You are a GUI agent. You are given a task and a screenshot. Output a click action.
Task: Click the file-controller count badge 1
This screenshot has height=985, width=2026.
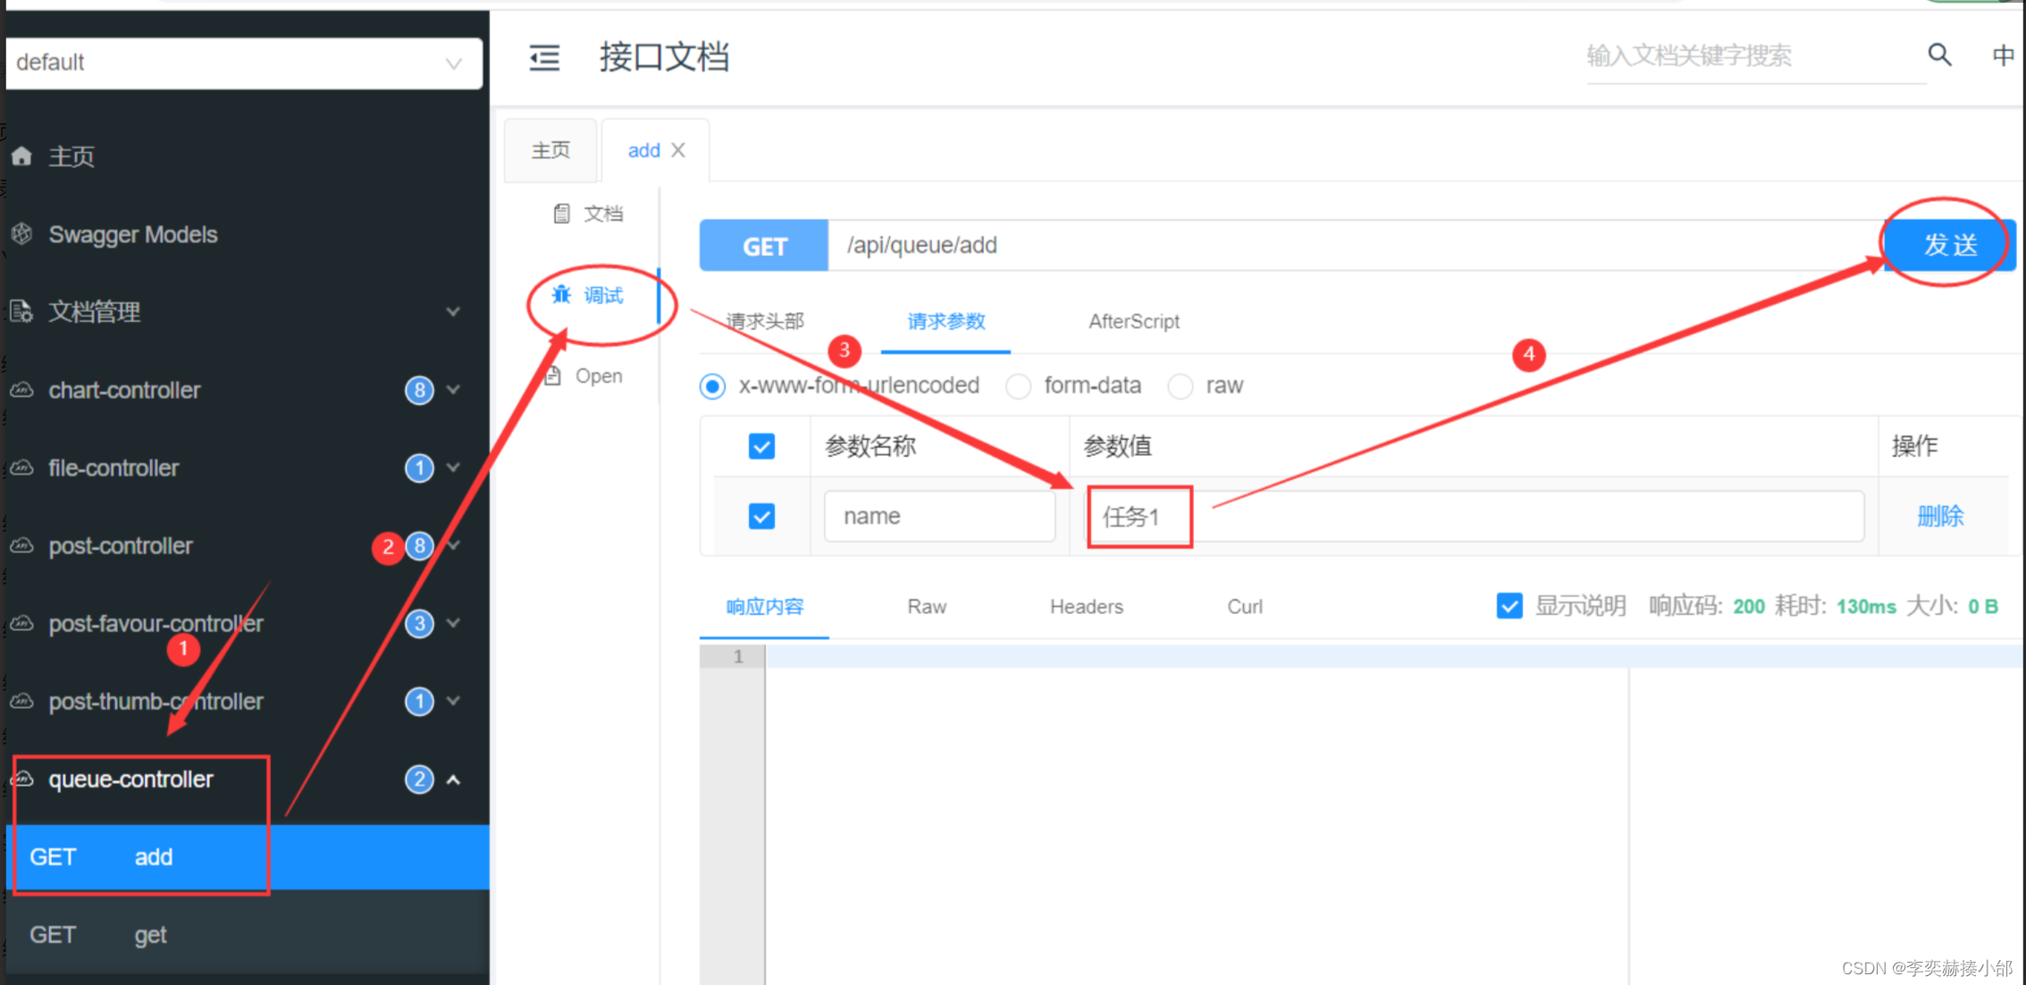[x=419, y=467]
